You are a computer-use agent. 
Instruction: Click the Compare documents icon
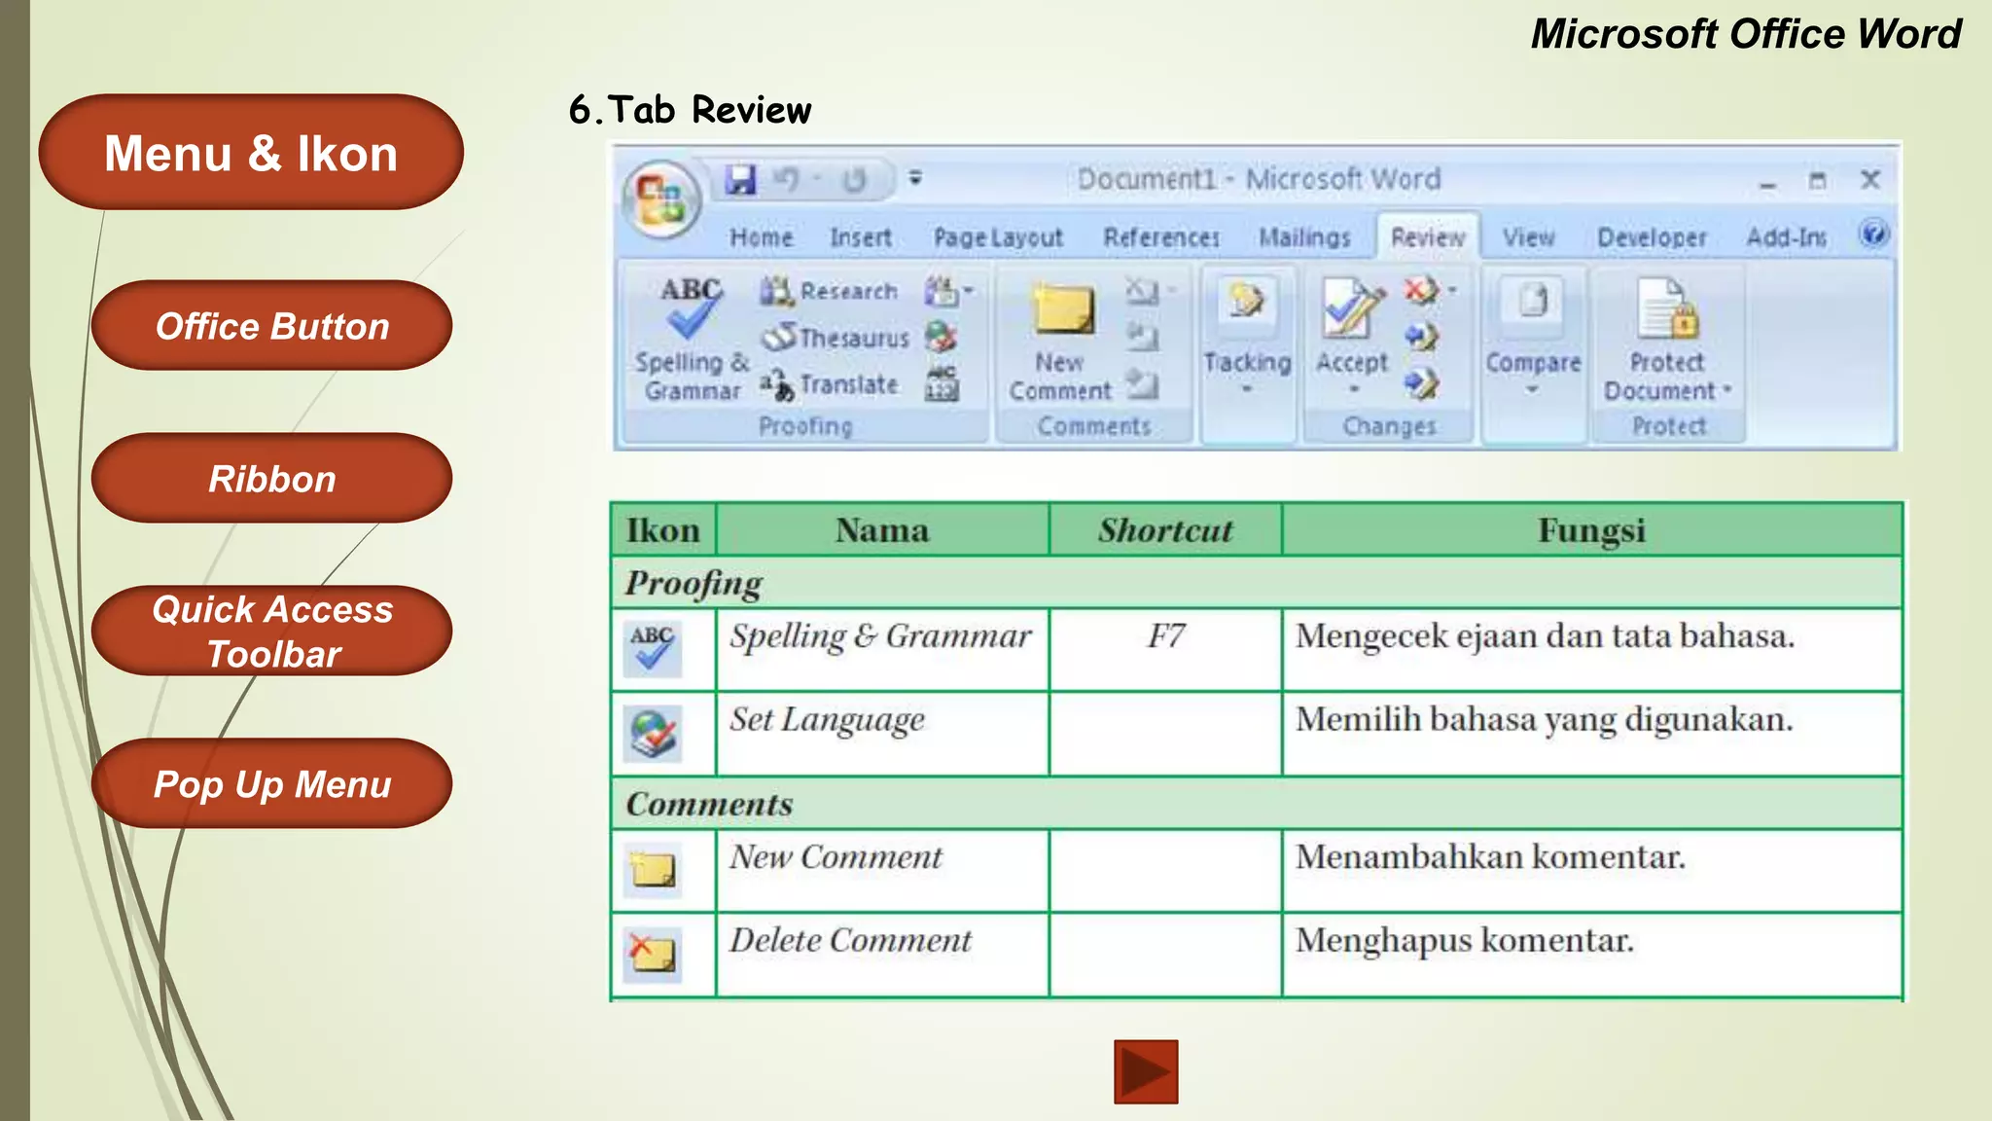point(1533,304)
